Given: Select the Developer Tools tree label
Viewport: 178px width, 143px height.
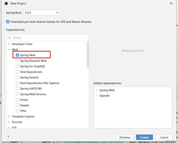Looking at the screenshot, I should click(x=22, y=44).
